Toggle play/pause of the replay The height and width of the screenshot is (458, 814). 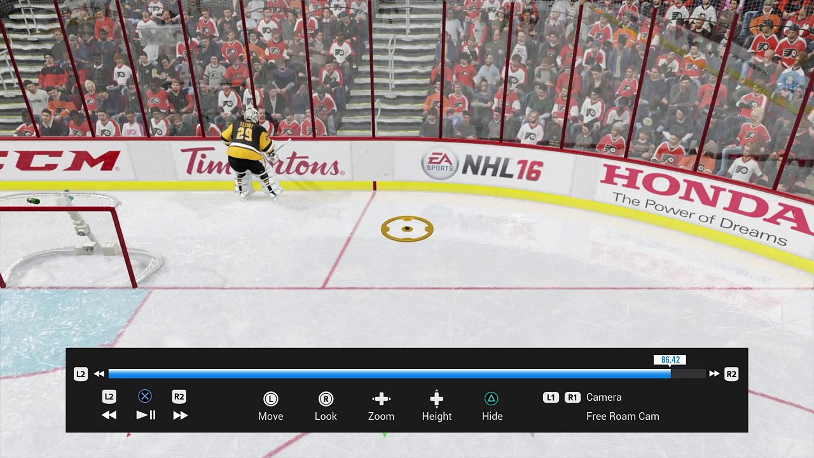146,415
